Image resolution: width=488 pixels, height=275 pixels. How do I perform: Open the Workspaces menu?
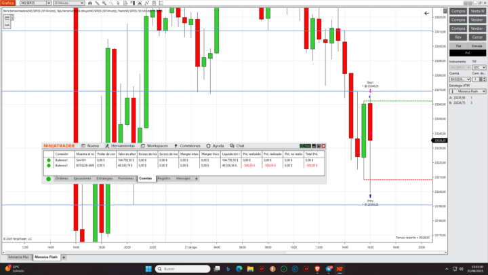tap(154, 146)
